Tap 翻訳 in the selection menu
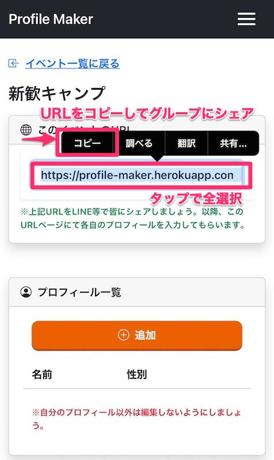 (x=187, y=143)
